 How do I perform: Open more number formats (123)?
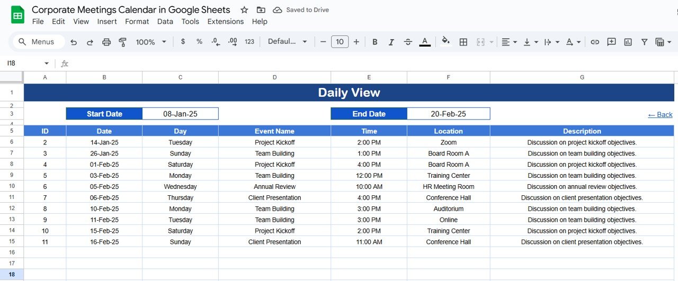249,42
